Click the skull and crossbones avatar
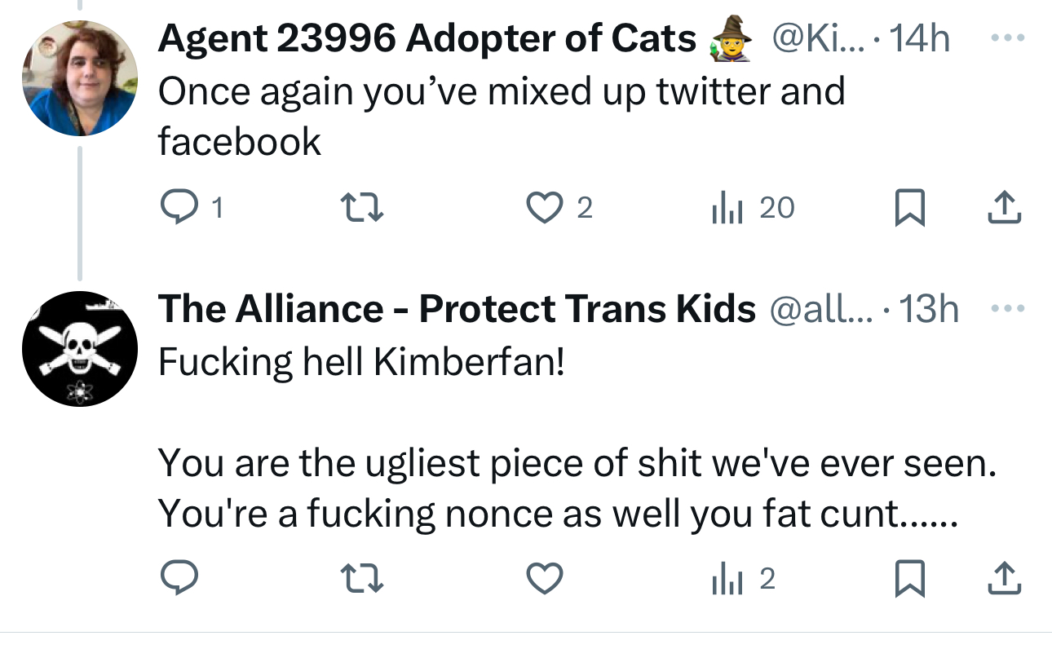This screenshot has height=649, width=1052. [79, 349]
